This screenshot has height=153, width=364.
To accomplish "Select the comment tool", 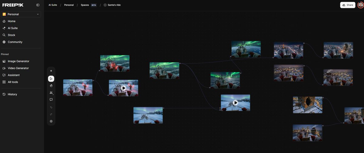I will pos(51,100).
